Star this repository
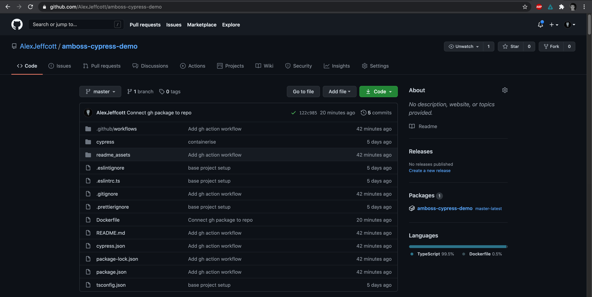The height and width of the screenshot is (297, 592). coord(511,46)
